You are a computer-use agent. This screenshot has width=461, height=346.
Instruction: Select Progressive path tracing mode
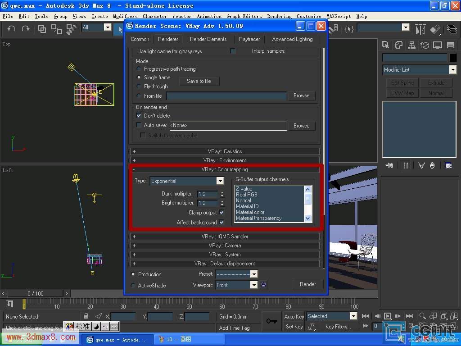[x=139, y=68]
